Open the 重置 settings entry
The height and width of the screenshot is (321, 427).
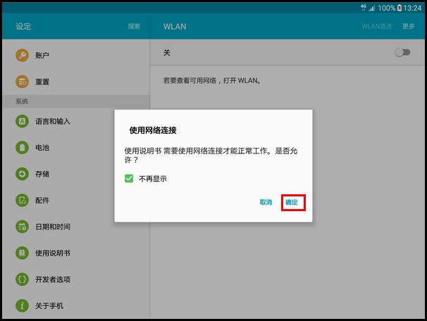[75, 82]
